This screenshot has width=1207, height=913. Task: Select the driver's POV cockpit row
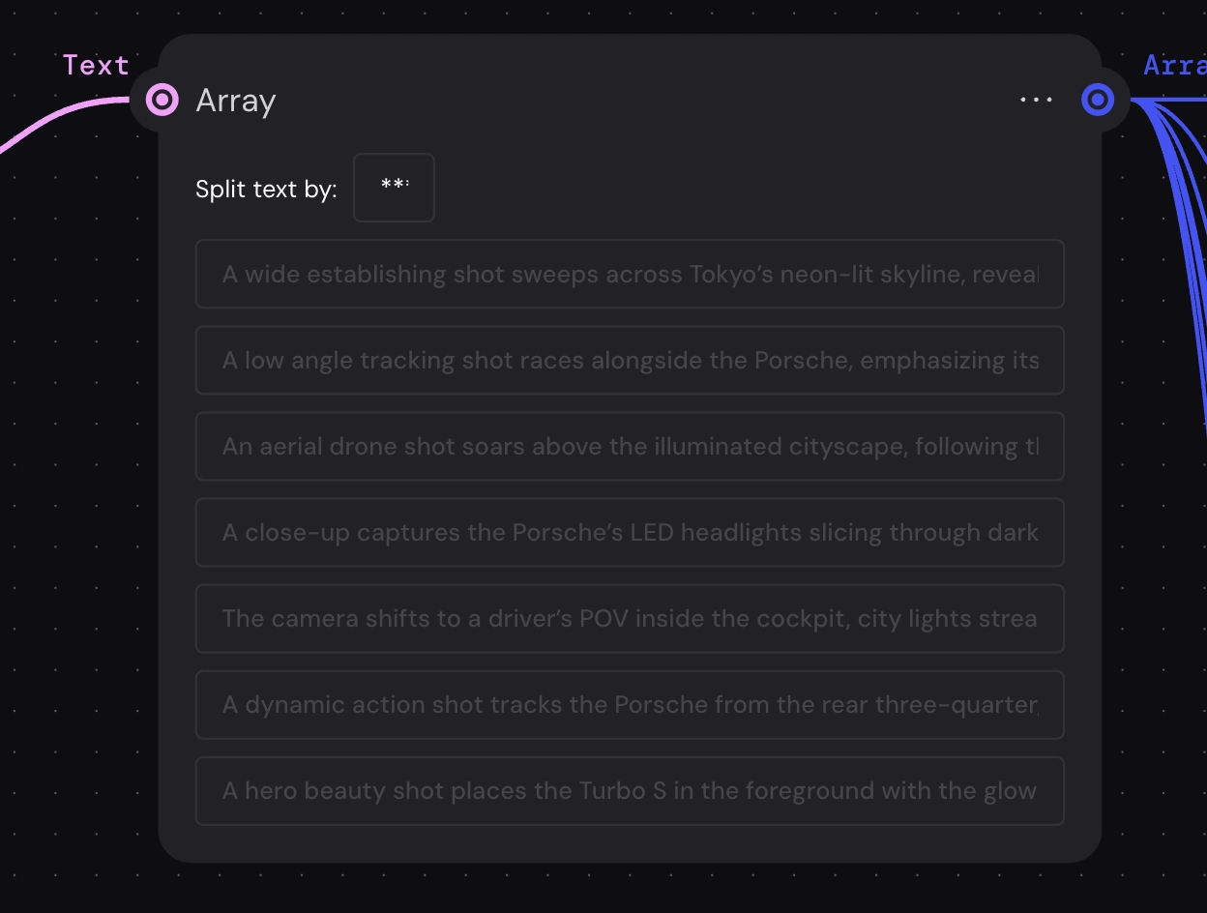[630, 619]
